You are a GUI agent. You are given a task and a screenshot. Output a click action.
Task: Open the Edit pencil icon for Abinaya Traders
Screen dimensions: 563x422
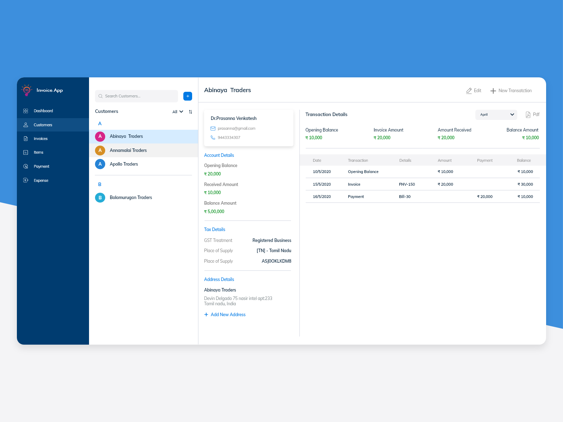[469, 90]
